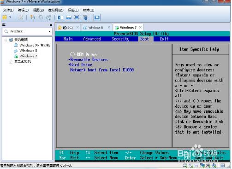232x169 pixels.
Task: Click the sound card status bar icon
Action: coord(214,165)
